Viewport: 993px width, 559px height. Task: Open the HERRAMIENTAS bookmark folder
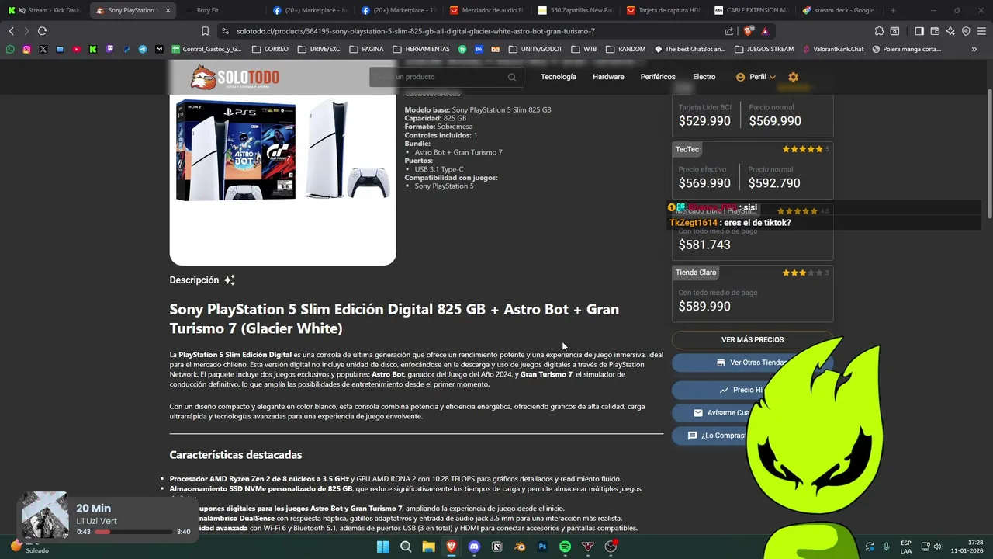click(421, 49)
